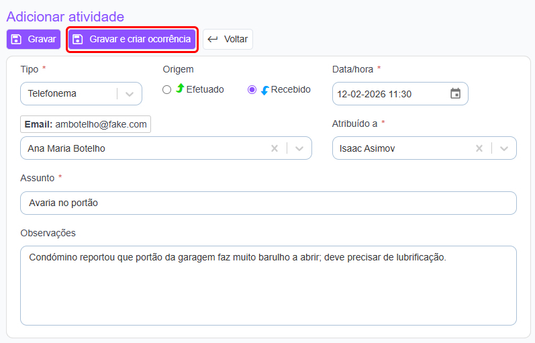Clear the Isaac Asimov assignee selection

[x=479, y=148]
